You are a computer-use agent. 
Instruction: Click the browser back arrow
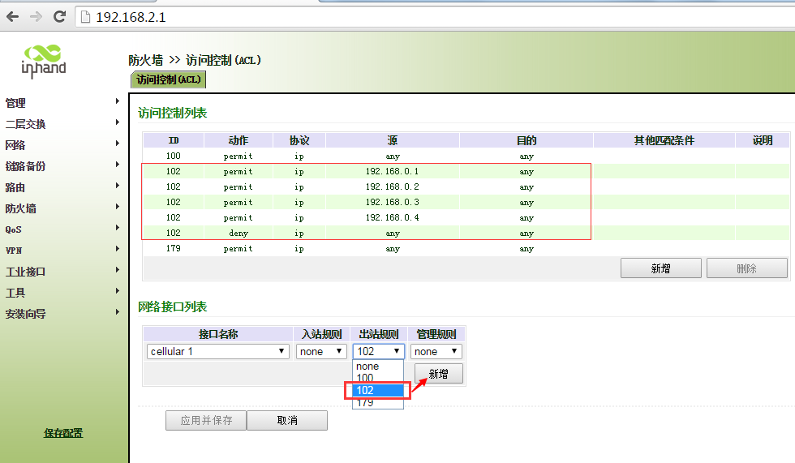[13, 15]
